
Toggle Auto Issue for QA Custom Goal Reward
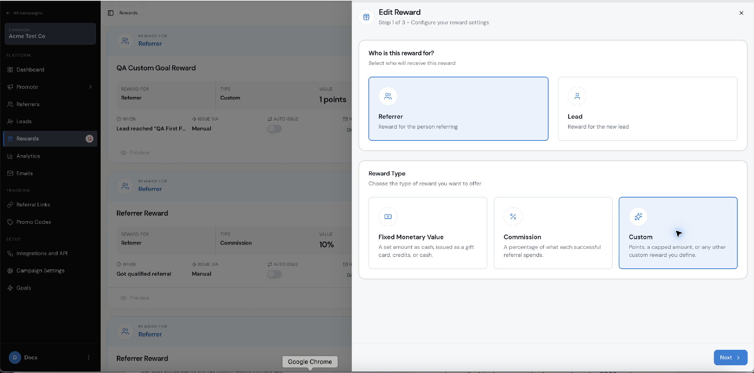[x=274, y=129]
